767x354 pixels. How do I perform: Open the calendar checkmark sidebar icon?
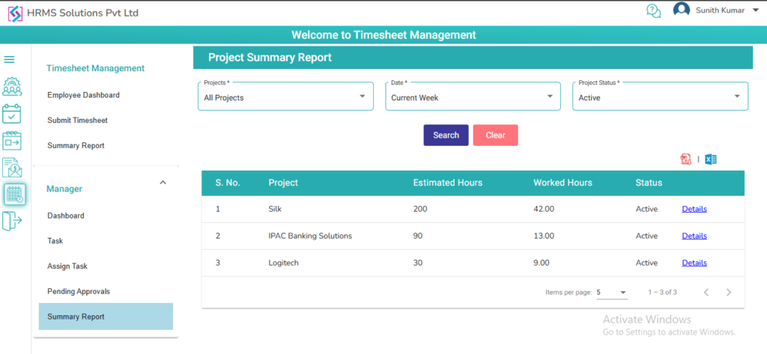[x=12, y=114]
